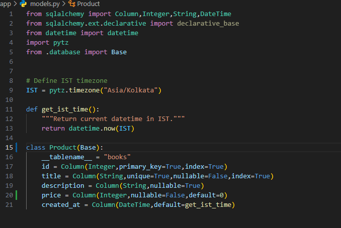The width and height of the screenshot is (341, 228).
Task: Click the Base class in Product definition
Action: click(x=90, y=148)
